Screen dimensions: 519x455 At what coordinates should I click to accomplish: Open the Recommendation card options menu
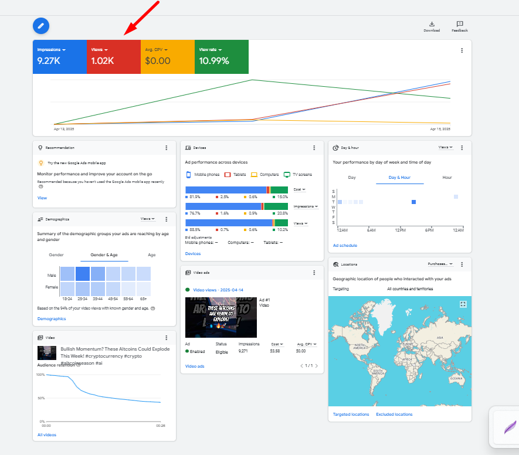point(167,148)
